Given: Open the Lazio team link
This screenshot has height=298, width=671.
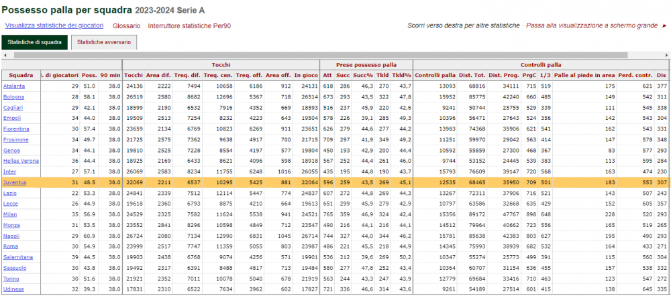Looking at the screenshot, I should 10,193.
